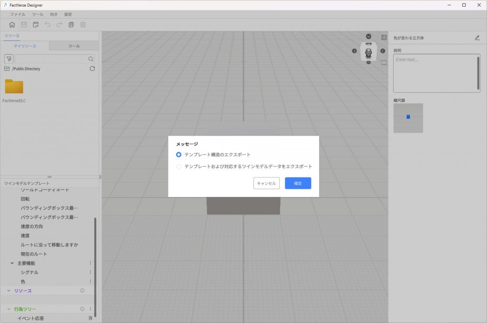Click the trash icon next to イベント応答
Viewport: 487px width, 323px height.
(90, 318)
